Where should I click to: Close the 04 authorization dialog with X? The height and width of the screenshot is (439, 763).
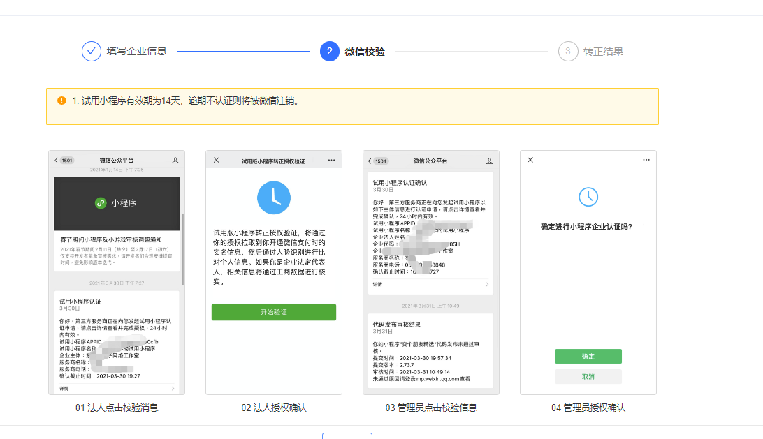click(530, 159)
